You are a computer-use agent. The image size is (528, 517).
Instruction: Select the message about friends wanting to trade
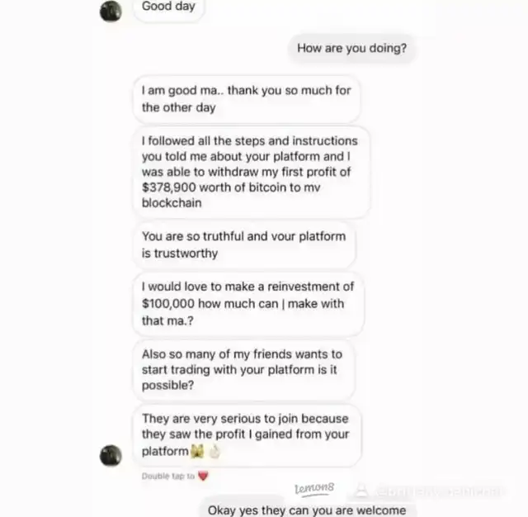[244, 370]
